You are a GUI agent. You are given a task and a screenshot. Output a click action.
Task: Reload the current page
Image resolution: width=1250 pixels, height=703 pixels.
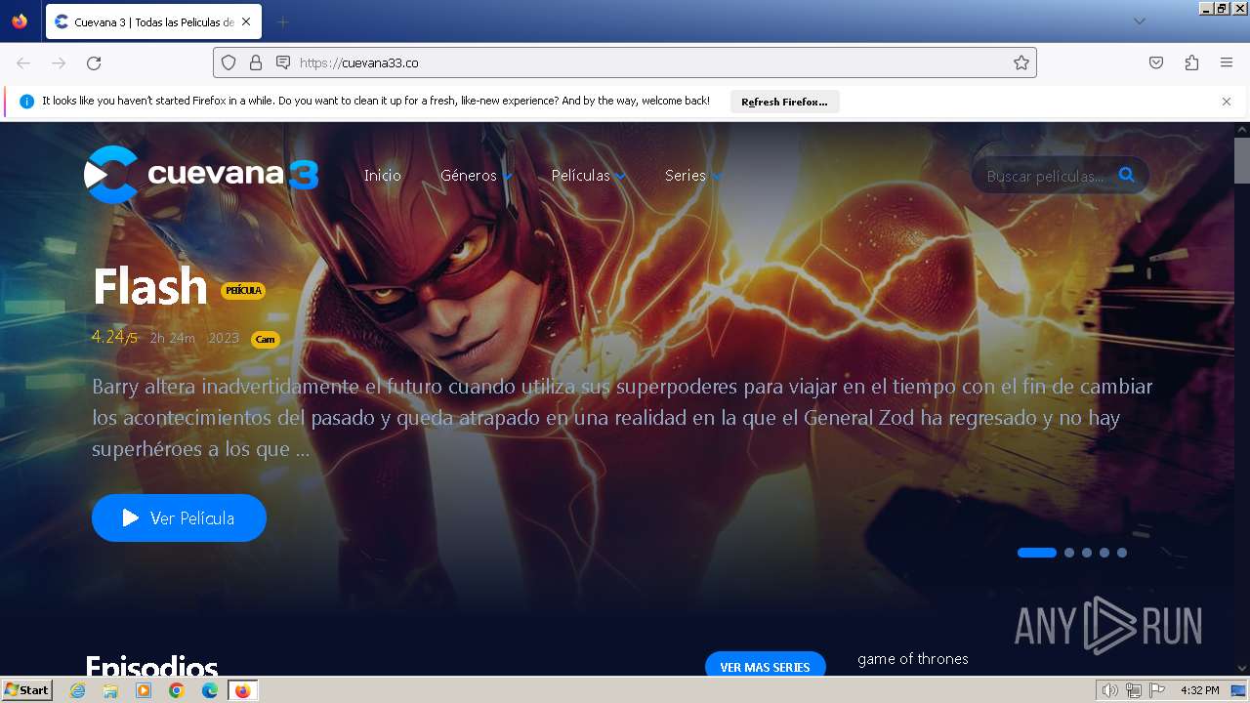coord(94,62)
